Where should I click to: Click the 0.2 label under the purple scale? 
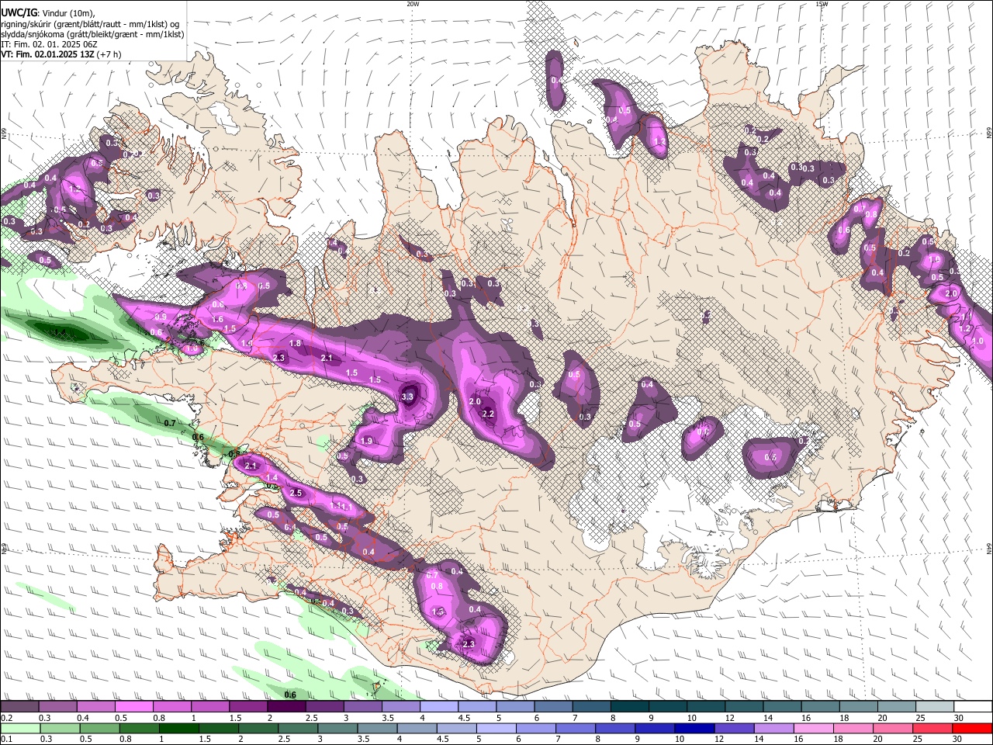(6, 718)
